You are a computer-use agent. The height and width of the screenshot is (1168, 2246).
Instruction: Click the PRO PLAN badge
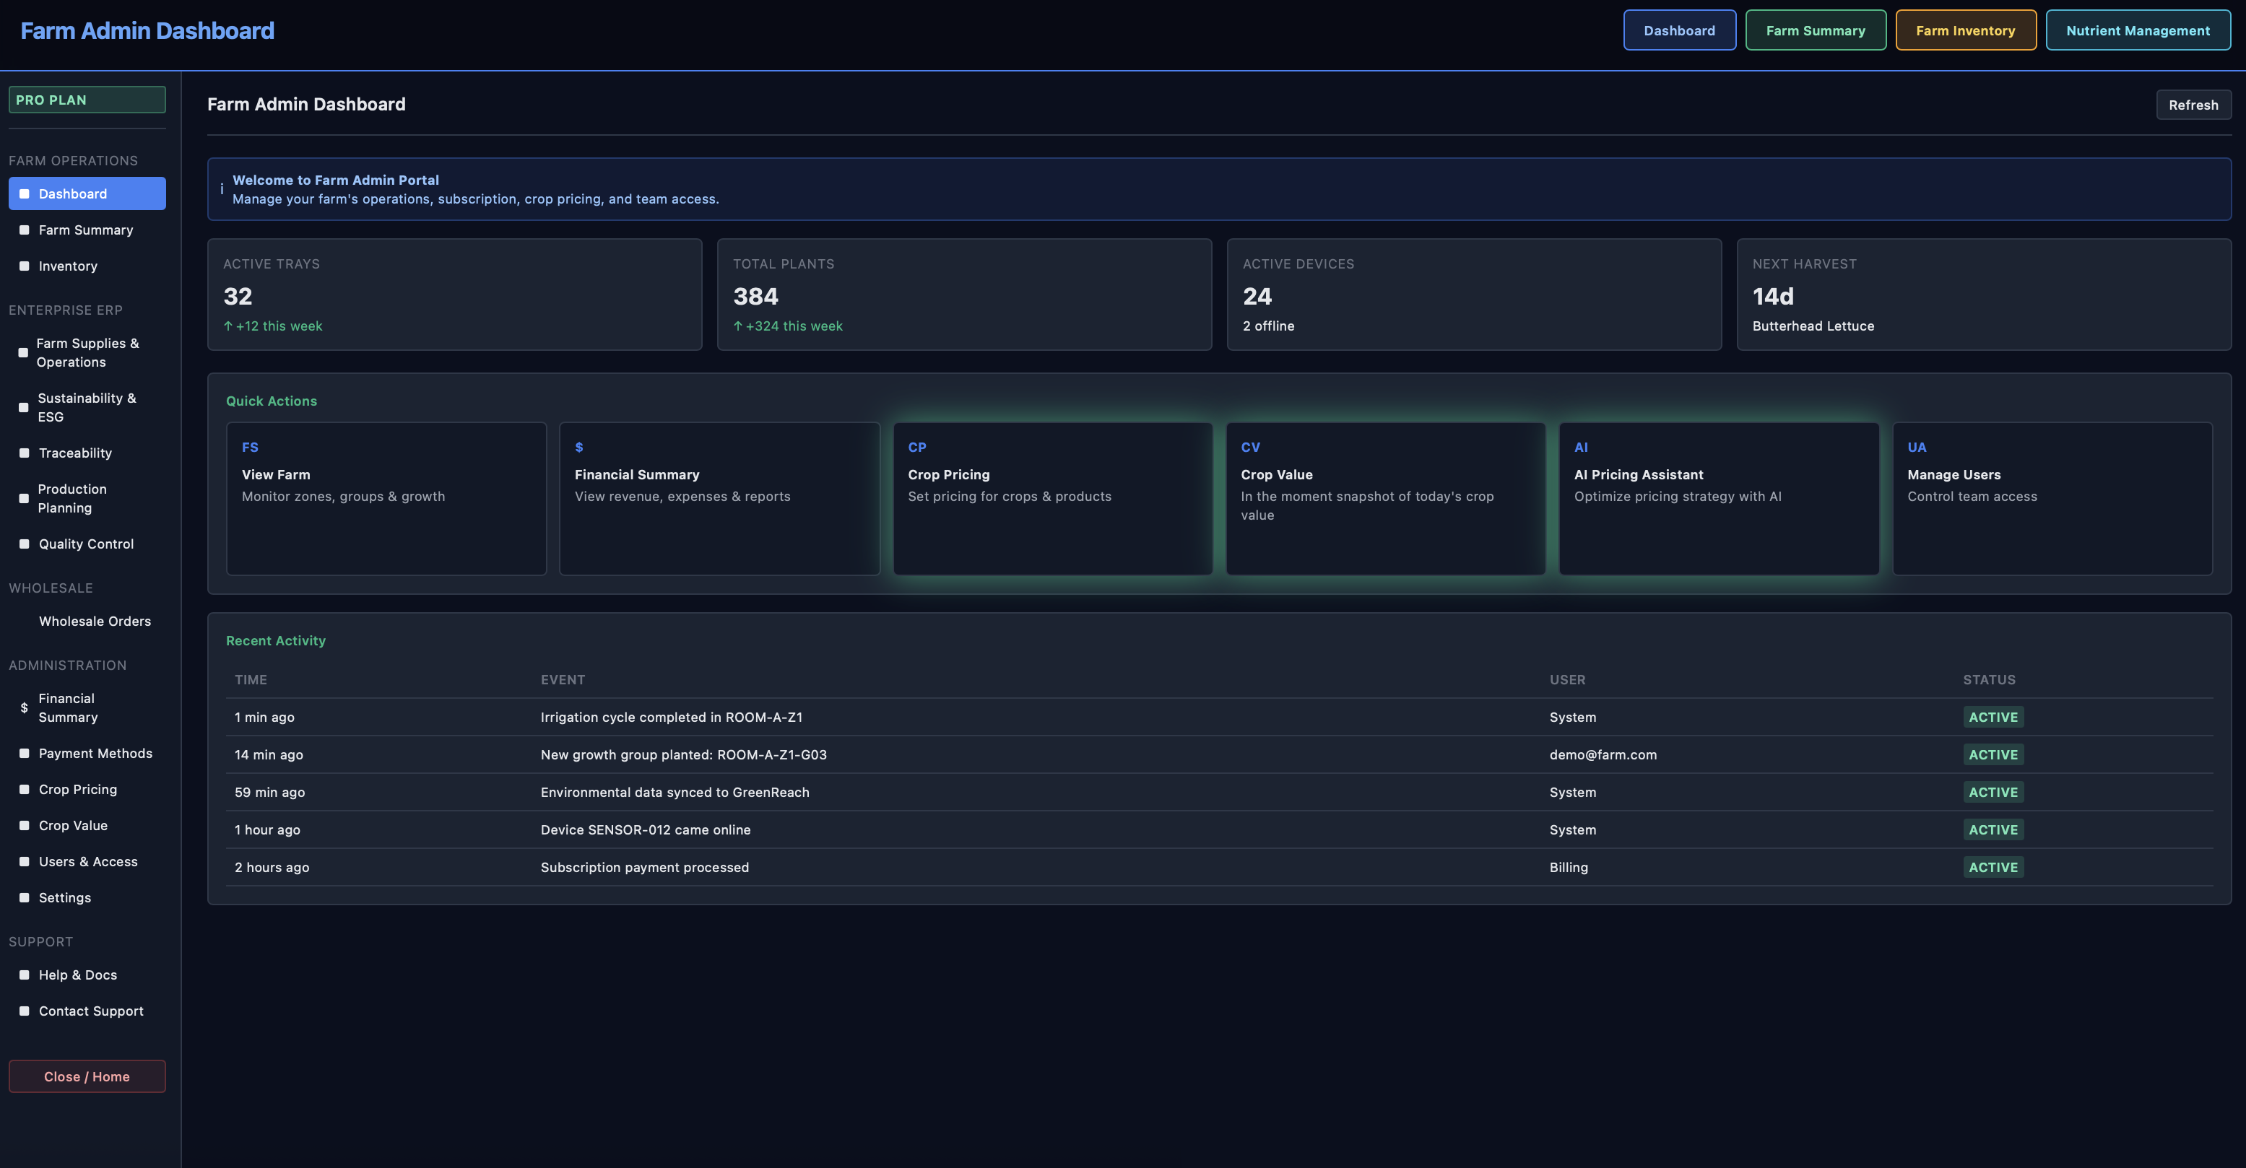(x=87, y=100)
